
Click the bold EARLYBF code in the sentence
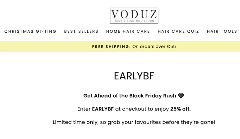point(103,109)
